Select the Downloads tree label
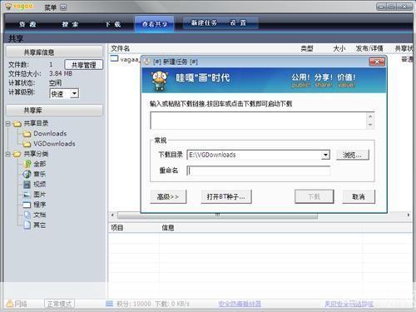This screenshot has width=416, height=312. [x=50, y=134]
